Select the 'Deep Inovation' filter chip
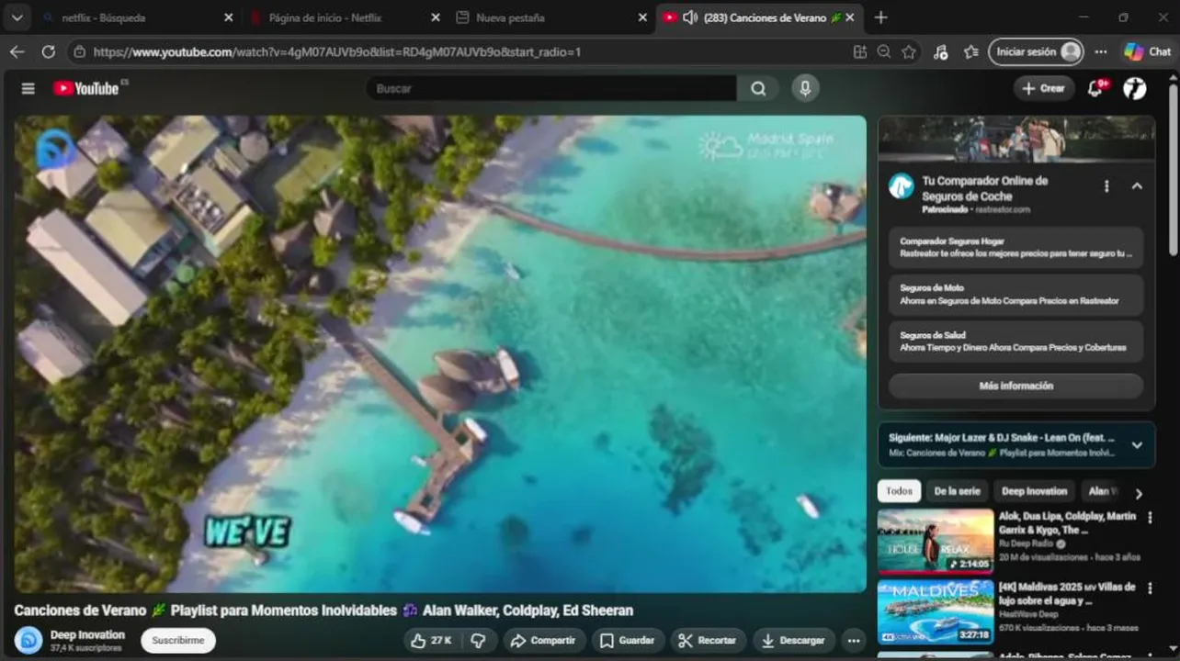Screen dimensions: 1180x661 (x=1034, y=491)
